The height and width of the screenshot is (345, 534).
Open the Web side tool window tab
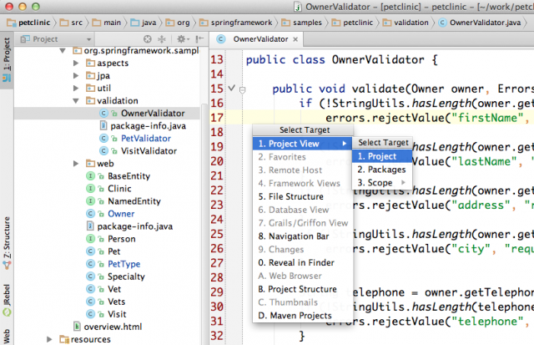click(7, 336)
